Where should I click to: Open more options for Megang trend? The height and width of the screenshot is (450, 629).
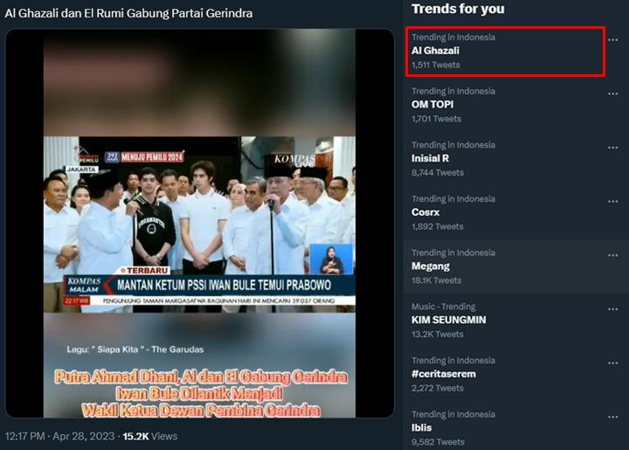pos(612,255)
